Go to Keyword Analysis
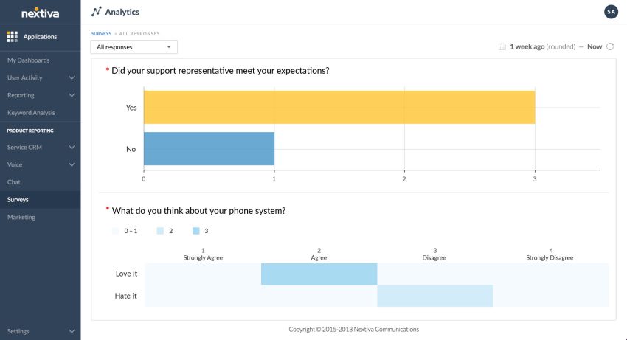627x340 pixels. [31, 113]
